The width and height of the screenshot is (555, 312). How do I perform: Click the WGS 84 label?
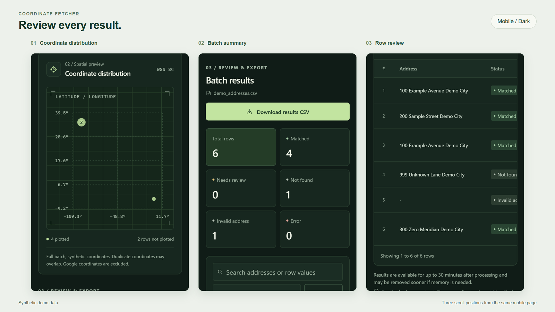[x=165, y=70]
